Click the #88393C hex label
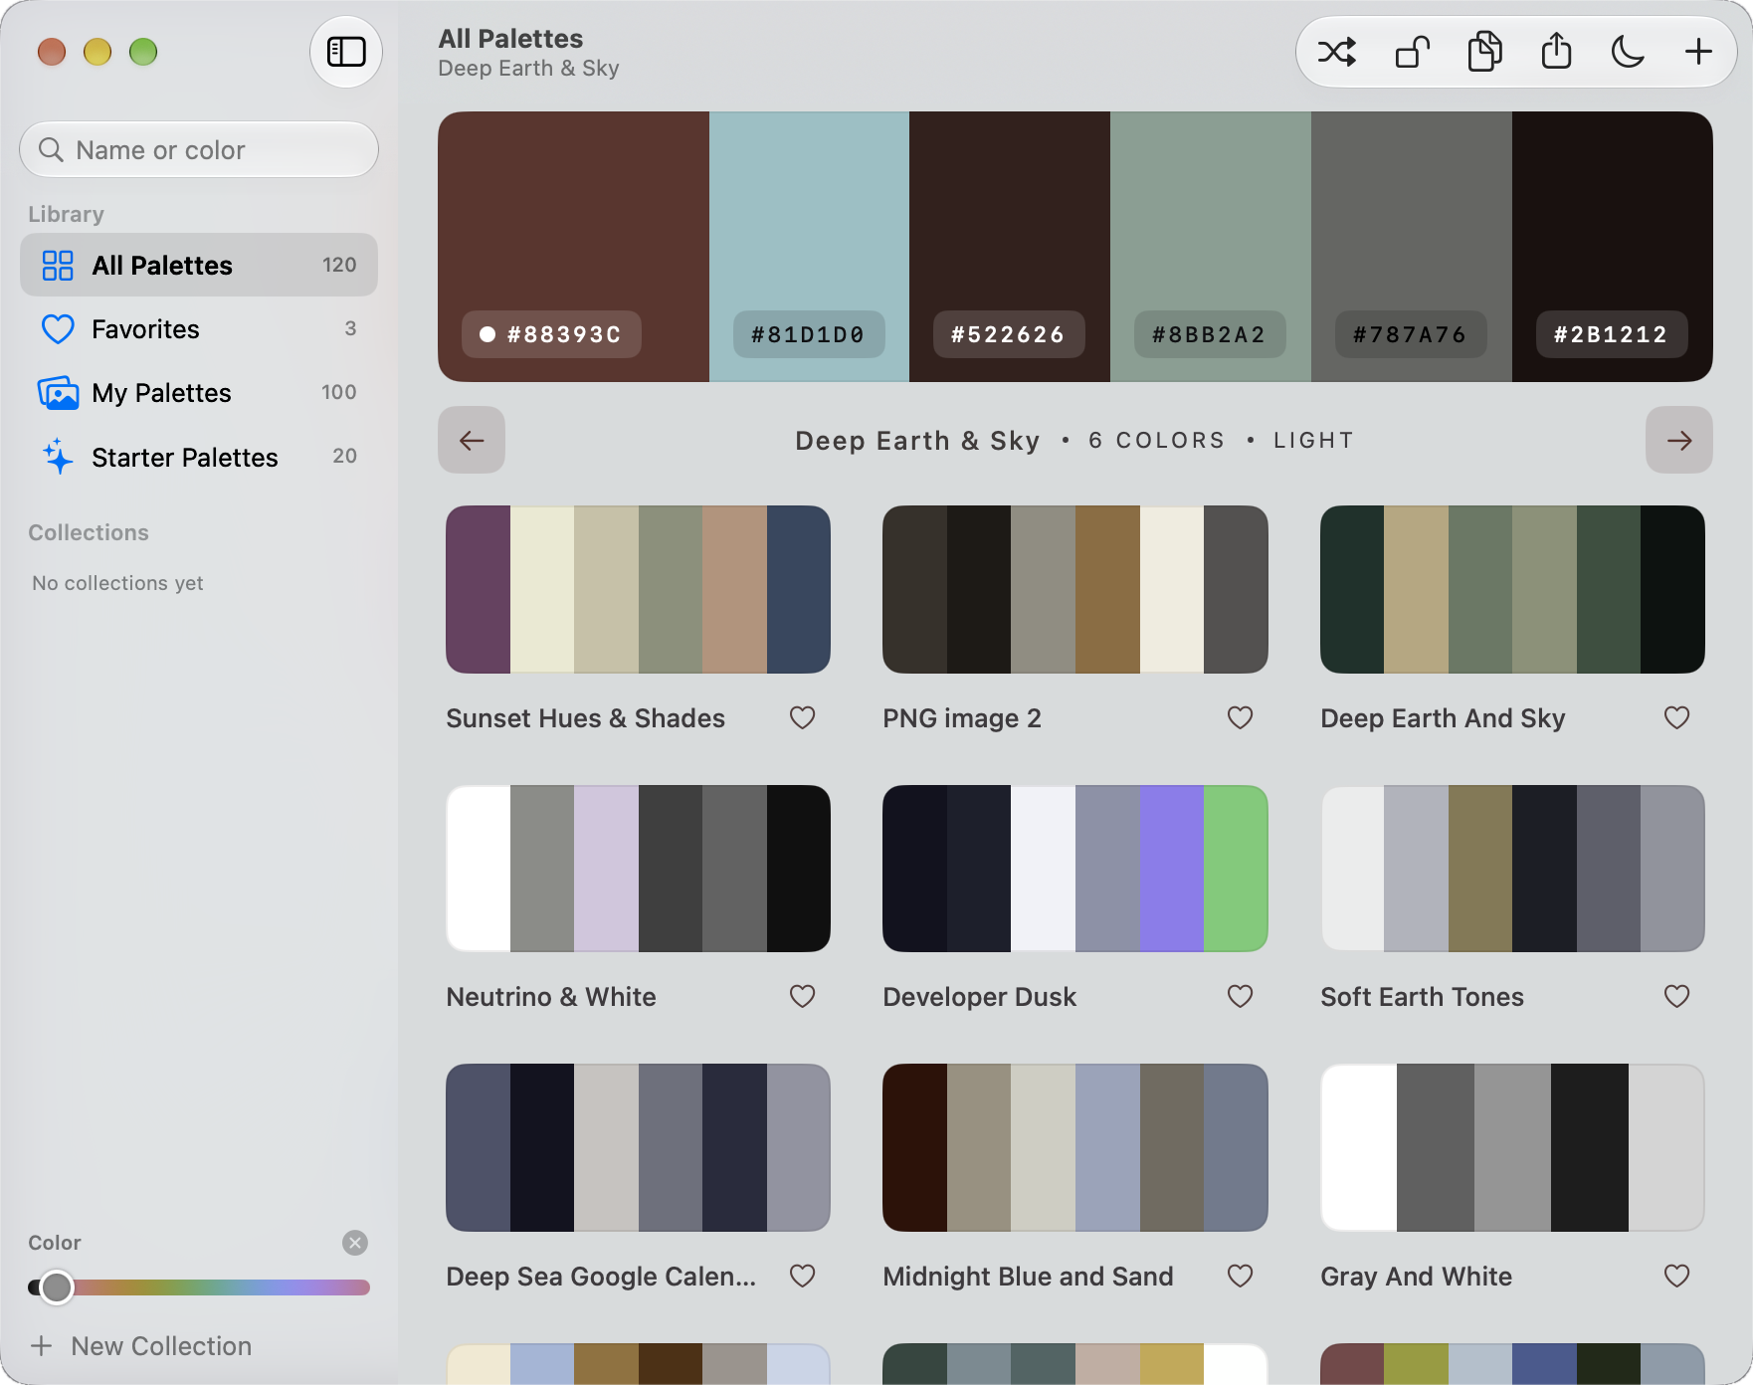Screen dimensions: 1753x1385 (x=551, y=334)
